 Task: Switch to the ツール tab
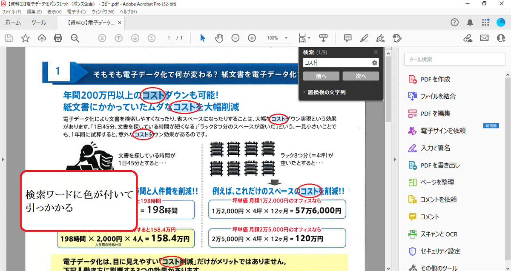(x=39, y=23)
